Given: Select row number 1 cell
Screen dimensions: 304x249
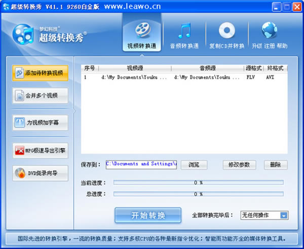Looking at the screenshot, I should pyautogui.click(x=85, y=78).
